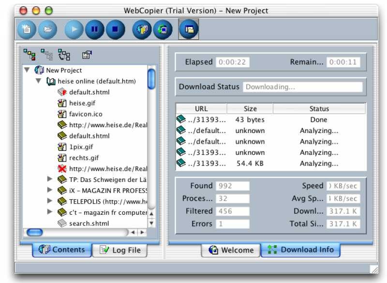Expand the TP: Das Schweigen node
Viewport: 387px width, 283px height.
click(50, 179)
